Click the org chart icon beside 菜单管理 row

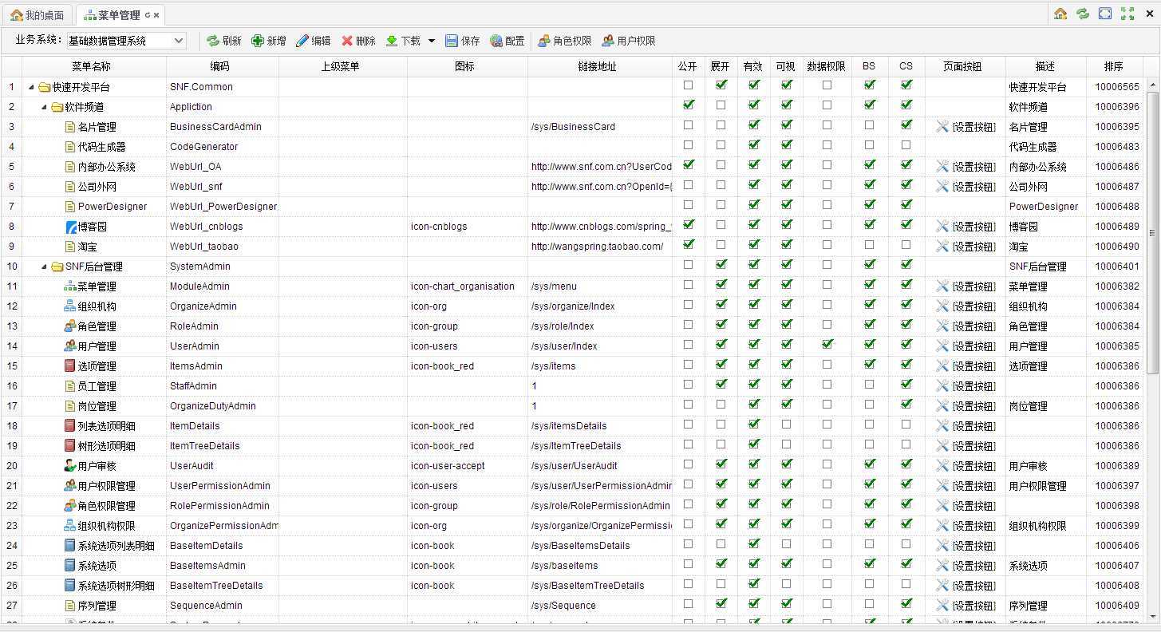[70, 286]
